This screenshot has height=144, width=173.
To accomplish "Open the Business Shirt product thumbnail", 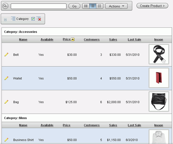I will 159,137.
